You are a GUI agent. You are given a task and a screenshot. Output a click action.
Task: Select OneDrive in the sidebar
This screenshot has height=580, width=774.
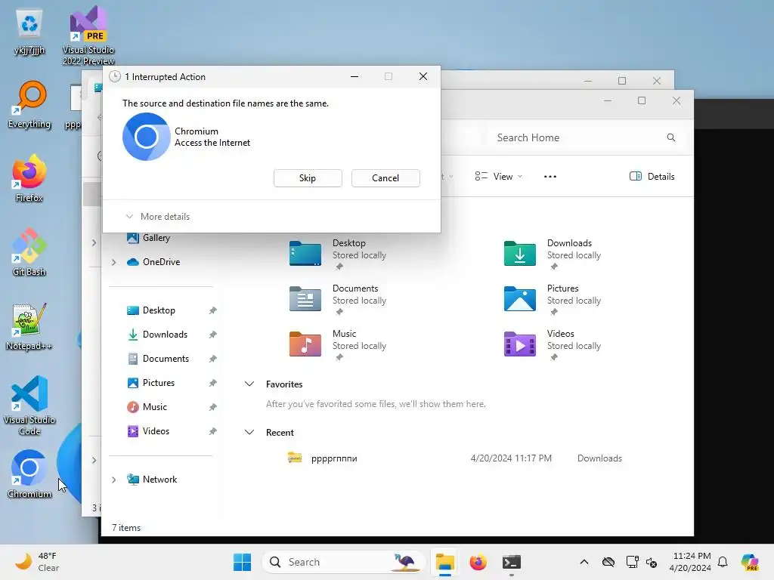pyautogui.click(x=161, y=262)
